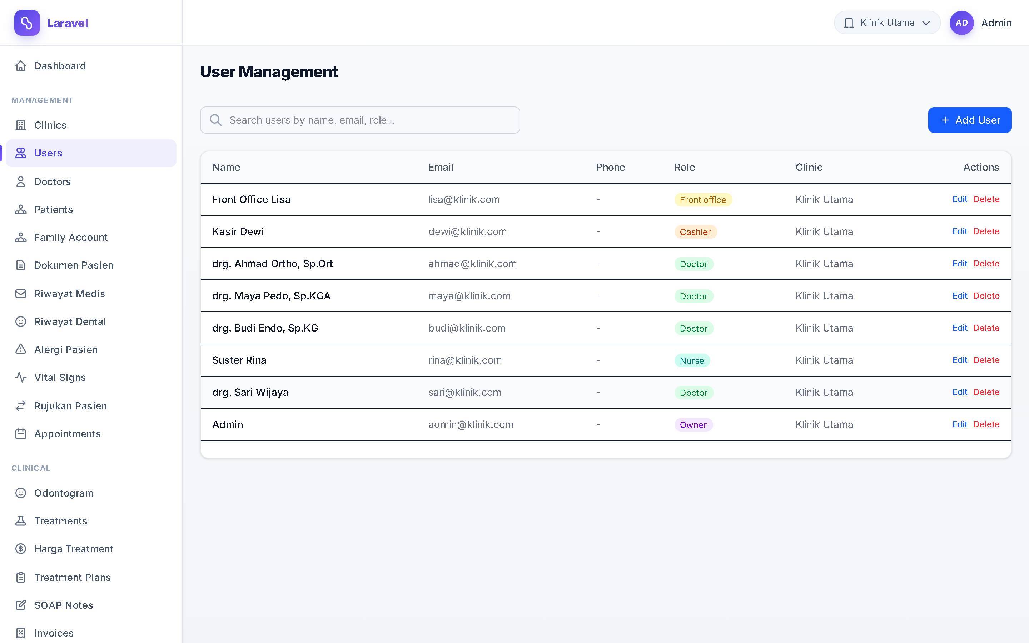Delete the Kasir Dewi user
Screen dimensions: 1029x643
pyautogui.click(x=986, y=231)
